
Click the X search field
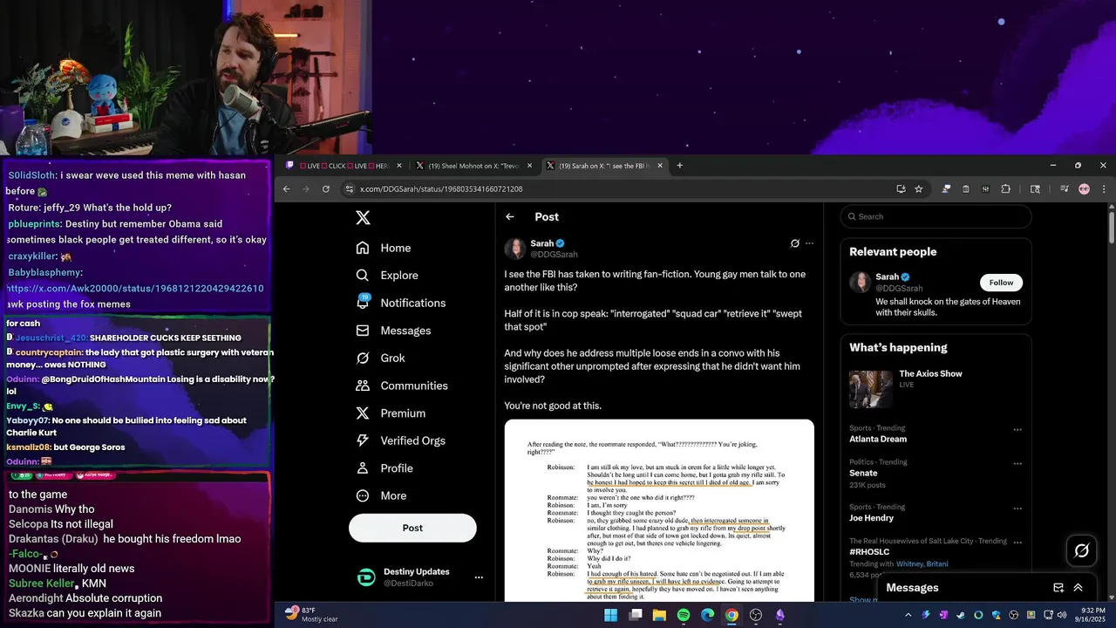click(936, 216)
